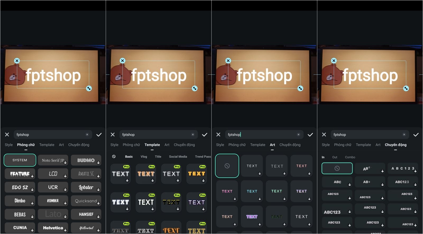The image size is (423, 234).
Task: Click the resize handle on first preview
Action: pyautogui.click(x=89, y=89)
